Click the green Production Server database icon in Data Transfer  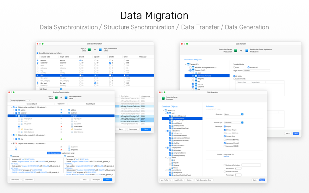pos(235,50)
